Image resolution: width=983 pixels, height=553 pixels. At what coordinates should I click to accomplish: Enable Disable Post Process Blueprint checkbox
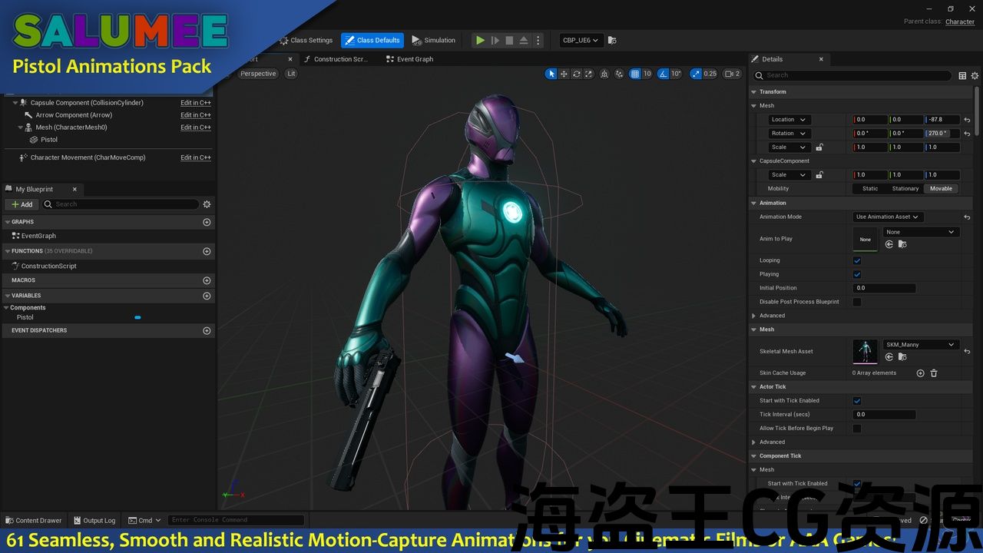point(857,302)
